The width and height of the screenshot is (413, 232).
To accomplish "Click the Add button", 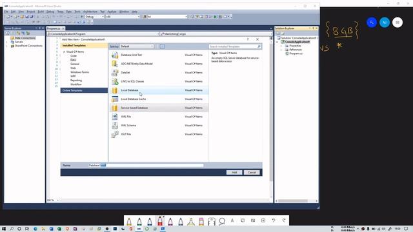I will (234, 173).
